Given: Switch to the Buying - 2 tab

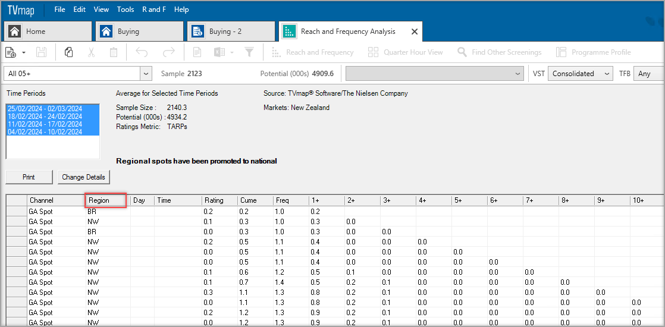Looking at the screenshot, I should click(231, 32).
